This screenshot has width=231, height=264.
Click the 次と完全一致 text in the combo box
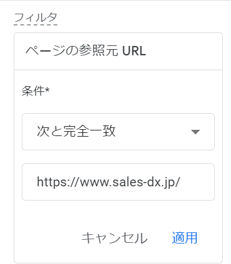pyautogui.click(x=76, y=131)
